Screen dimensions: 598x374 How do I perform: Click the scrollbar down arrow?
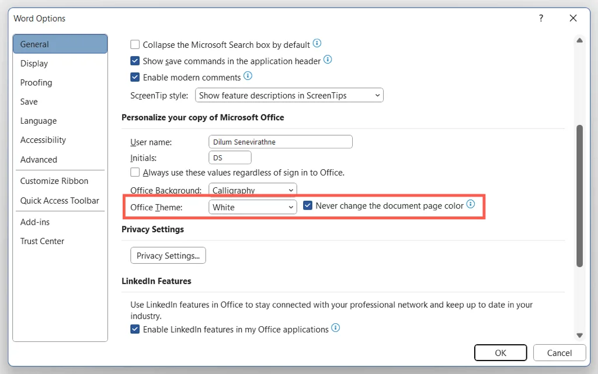[x=580, y=335]
